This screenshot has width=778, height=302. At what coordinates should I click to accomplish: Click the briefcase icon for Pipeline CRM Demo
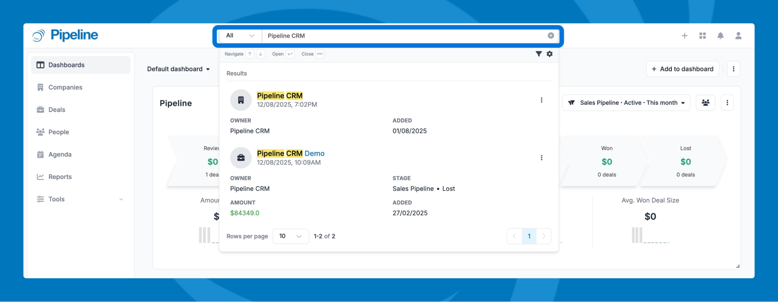(x=241, y=158)
